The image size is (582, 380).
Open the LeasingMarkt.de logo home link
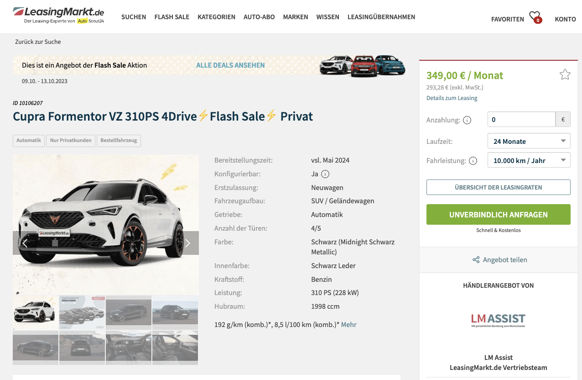[59, 15]
